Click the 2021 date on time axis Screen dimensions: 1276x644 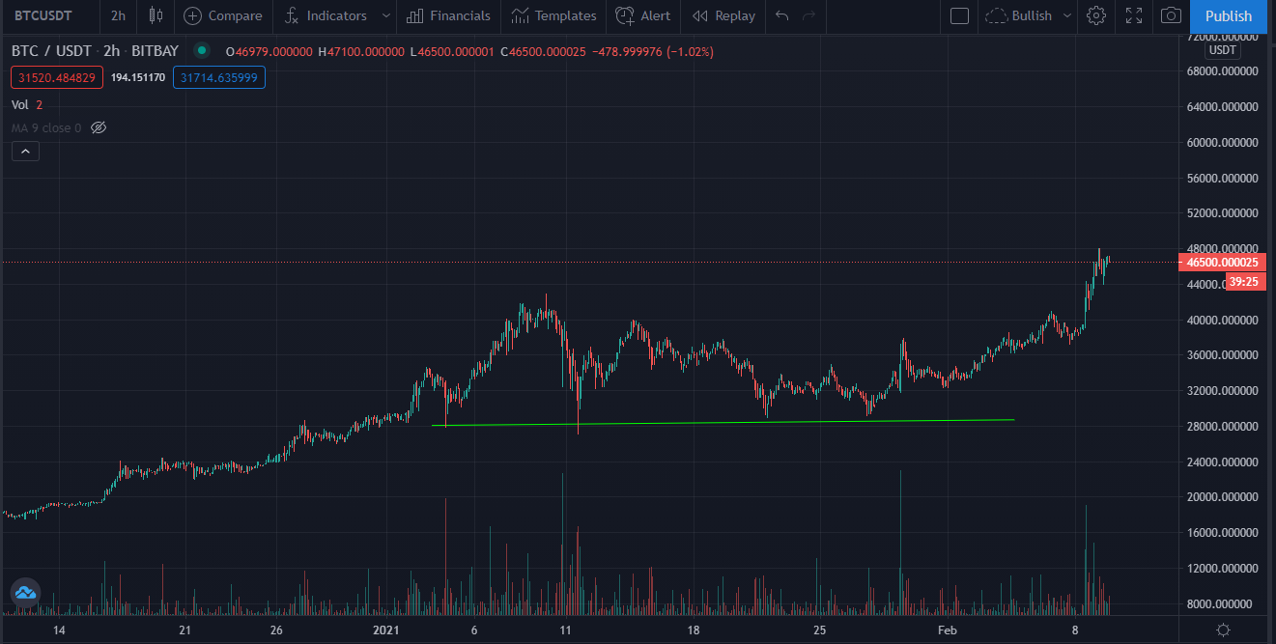[x=386, y=630]
